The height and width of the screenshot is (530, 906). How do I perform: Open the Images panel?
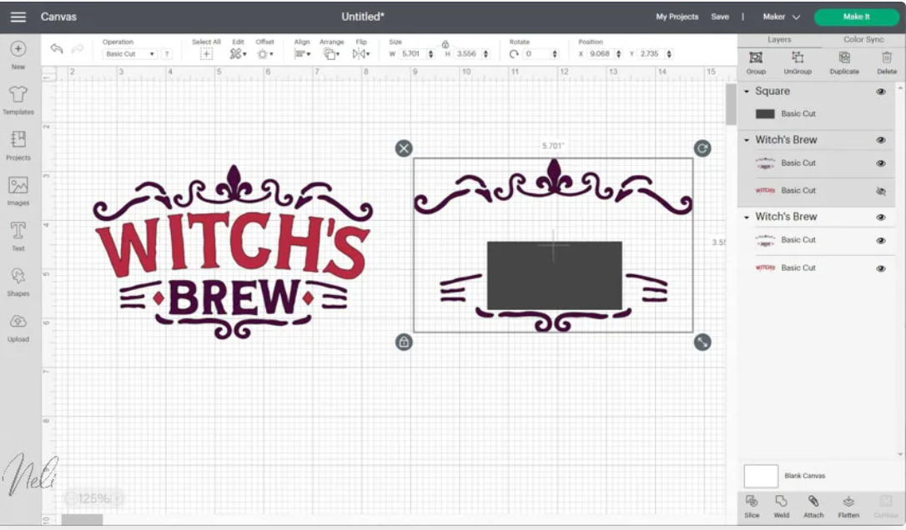tap(18, 190)
